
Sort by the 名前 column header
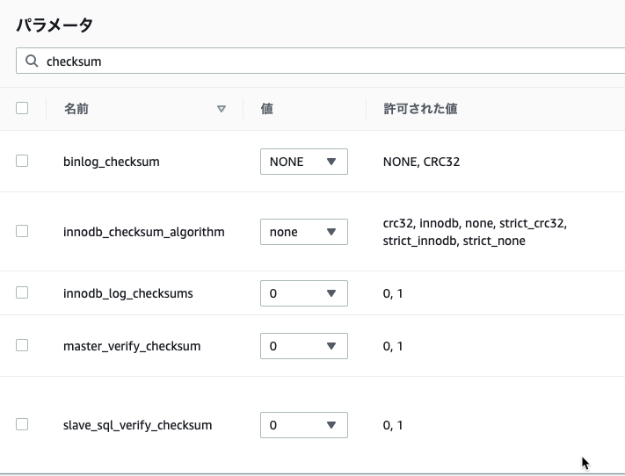click(x=76, y=109)
